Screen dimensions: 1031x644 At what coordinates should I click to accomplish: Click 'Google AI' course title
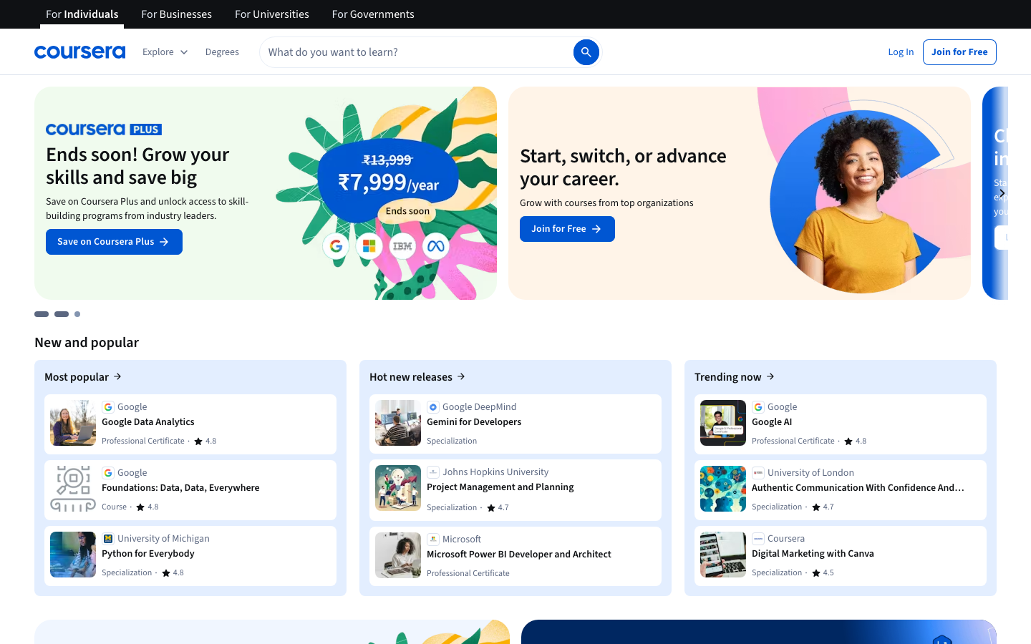[772, 422]
